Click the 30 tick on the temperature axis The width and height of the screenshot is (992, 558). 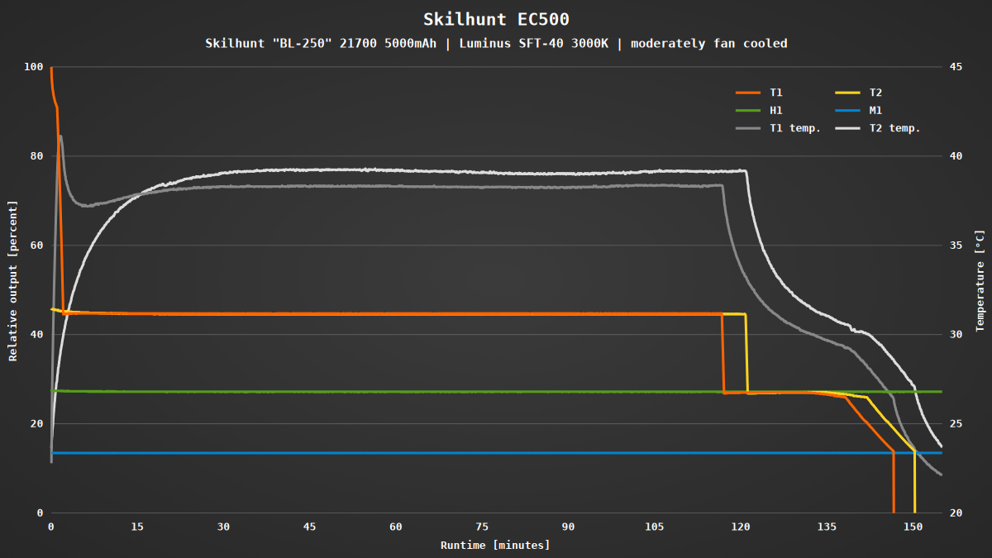pyautogui.click(x=956, y=334)
